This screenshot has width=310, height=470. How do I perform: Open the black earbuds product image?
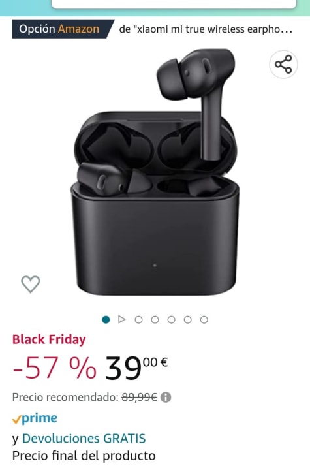[x=155, y=172]
